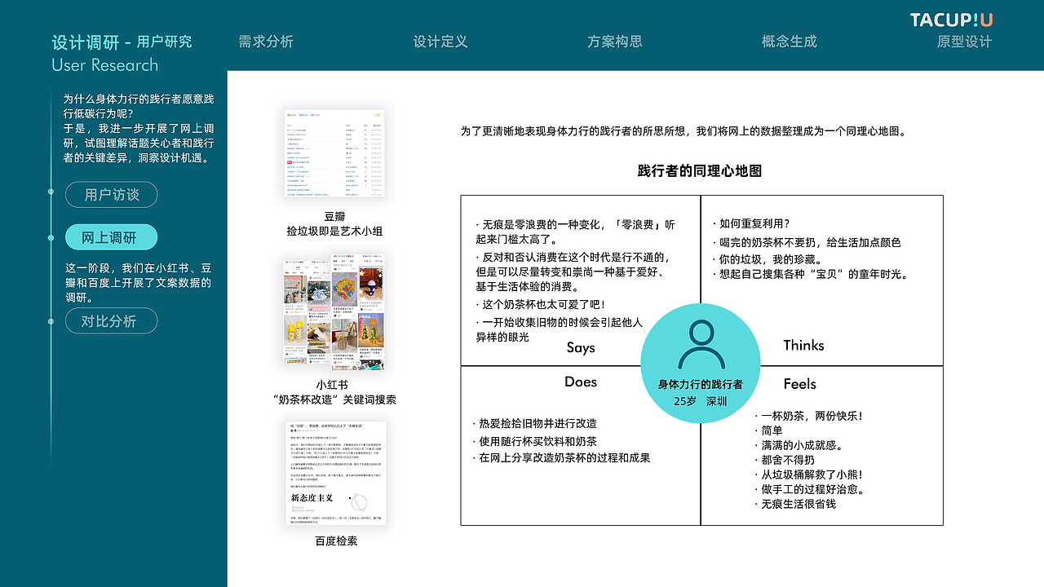The height and width of the screenshot is (587, 1044).
Task: Click the line starting 无痕是零浪费的一种变化
Action: (575, 232)
